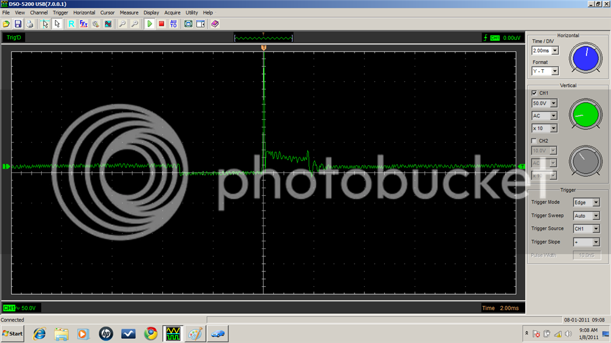Open the Trigger menu
This screenshot has width=611, height=343.
[60, 13]
